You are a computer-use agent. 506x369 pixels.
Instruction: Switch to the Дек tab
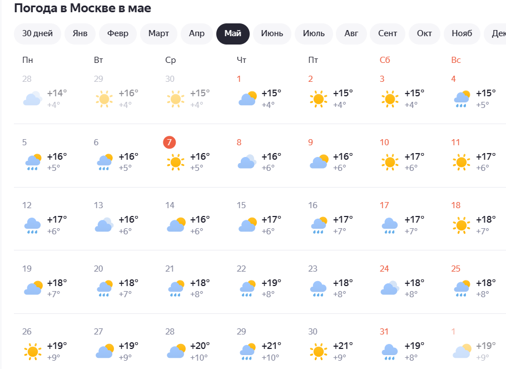[499, 33]
